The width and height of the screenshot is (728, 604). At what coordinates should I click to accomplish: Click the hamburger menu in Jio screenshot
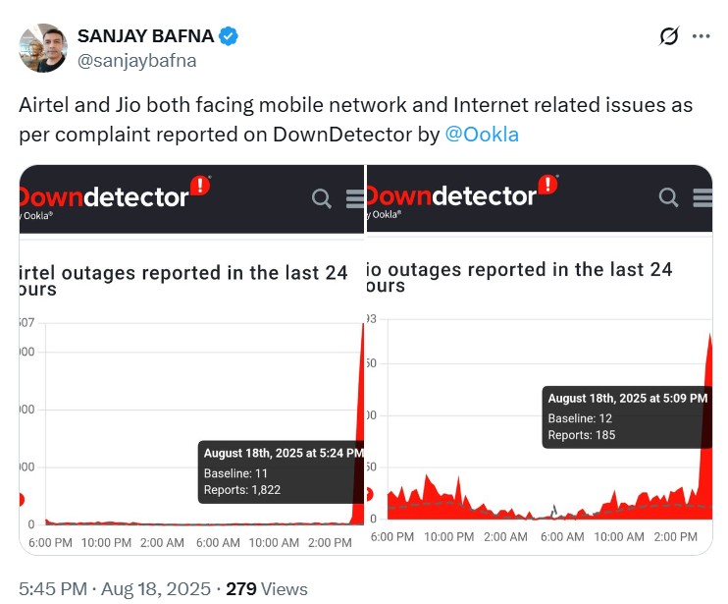[702, 198]
